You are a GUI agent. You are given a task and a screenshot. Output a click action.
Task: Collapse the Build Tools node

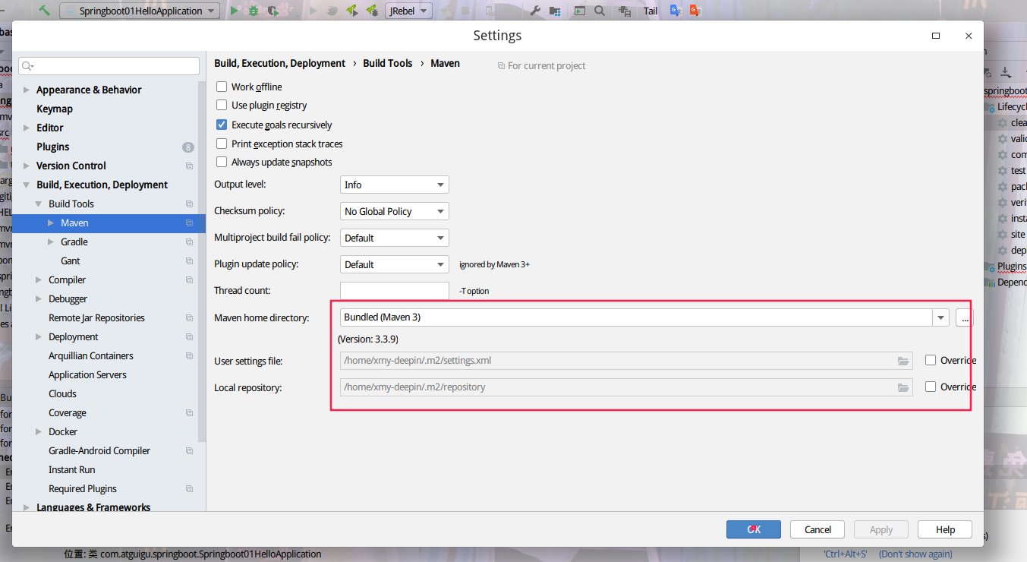point(39,204)
